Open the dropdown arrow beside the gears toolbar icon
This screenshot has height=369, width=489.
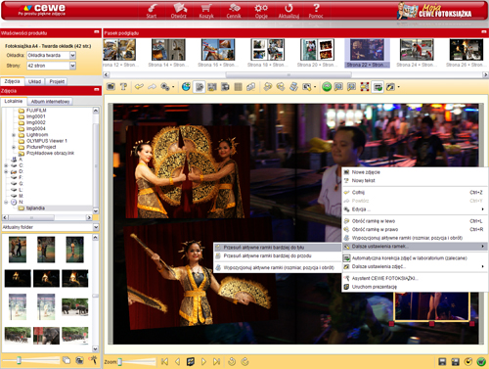click(x=173, y=87)
